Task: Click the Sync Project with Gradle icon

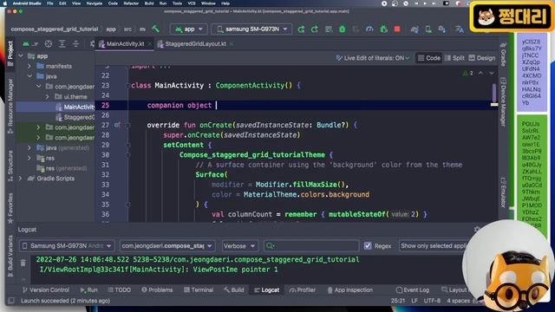Action: point(415,29)
